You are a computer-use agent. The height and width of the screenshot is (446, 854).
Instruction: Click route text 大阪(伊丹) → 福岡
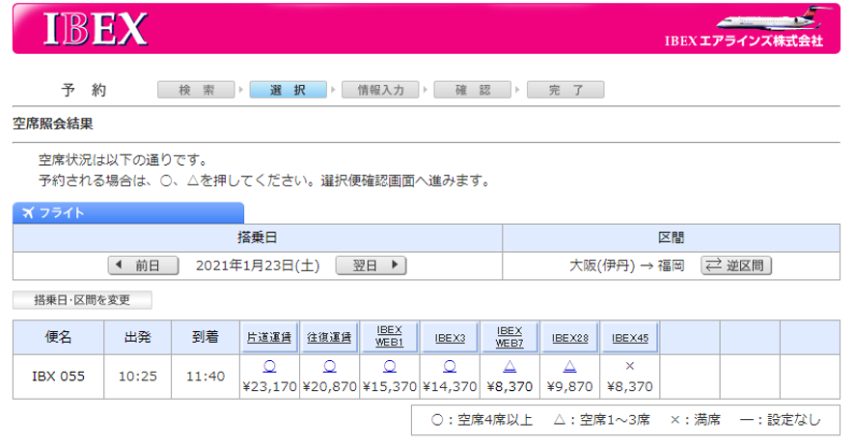(x=627, y=265)
